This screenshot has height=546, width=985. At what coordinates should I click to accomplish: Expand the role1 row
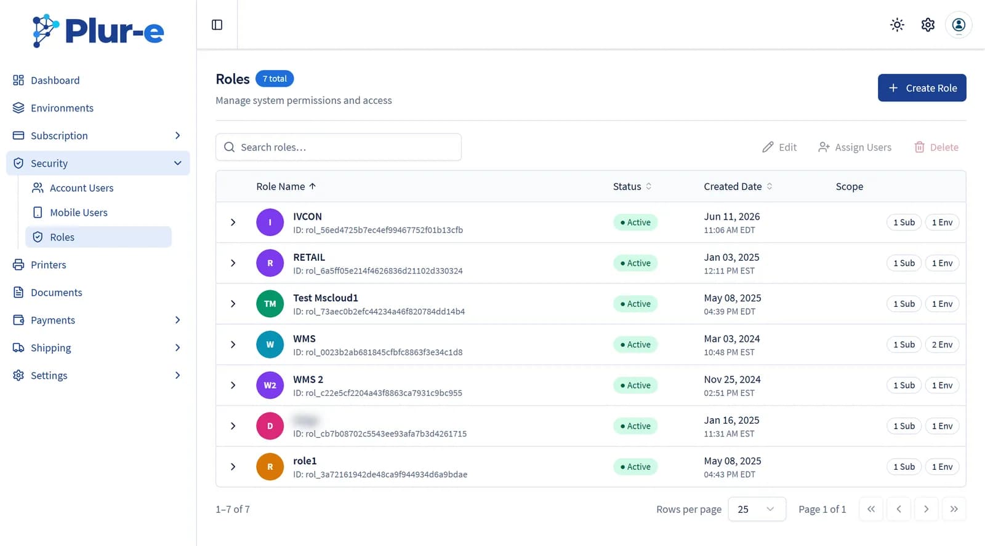click(x=233, y=467)
